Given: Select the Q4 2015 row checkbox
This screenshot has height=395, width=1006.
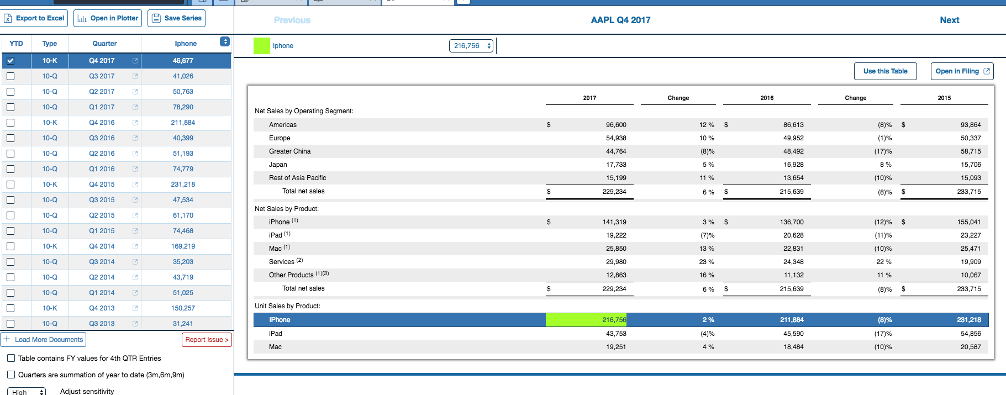Looking at the screenshot, I should 10,185.
